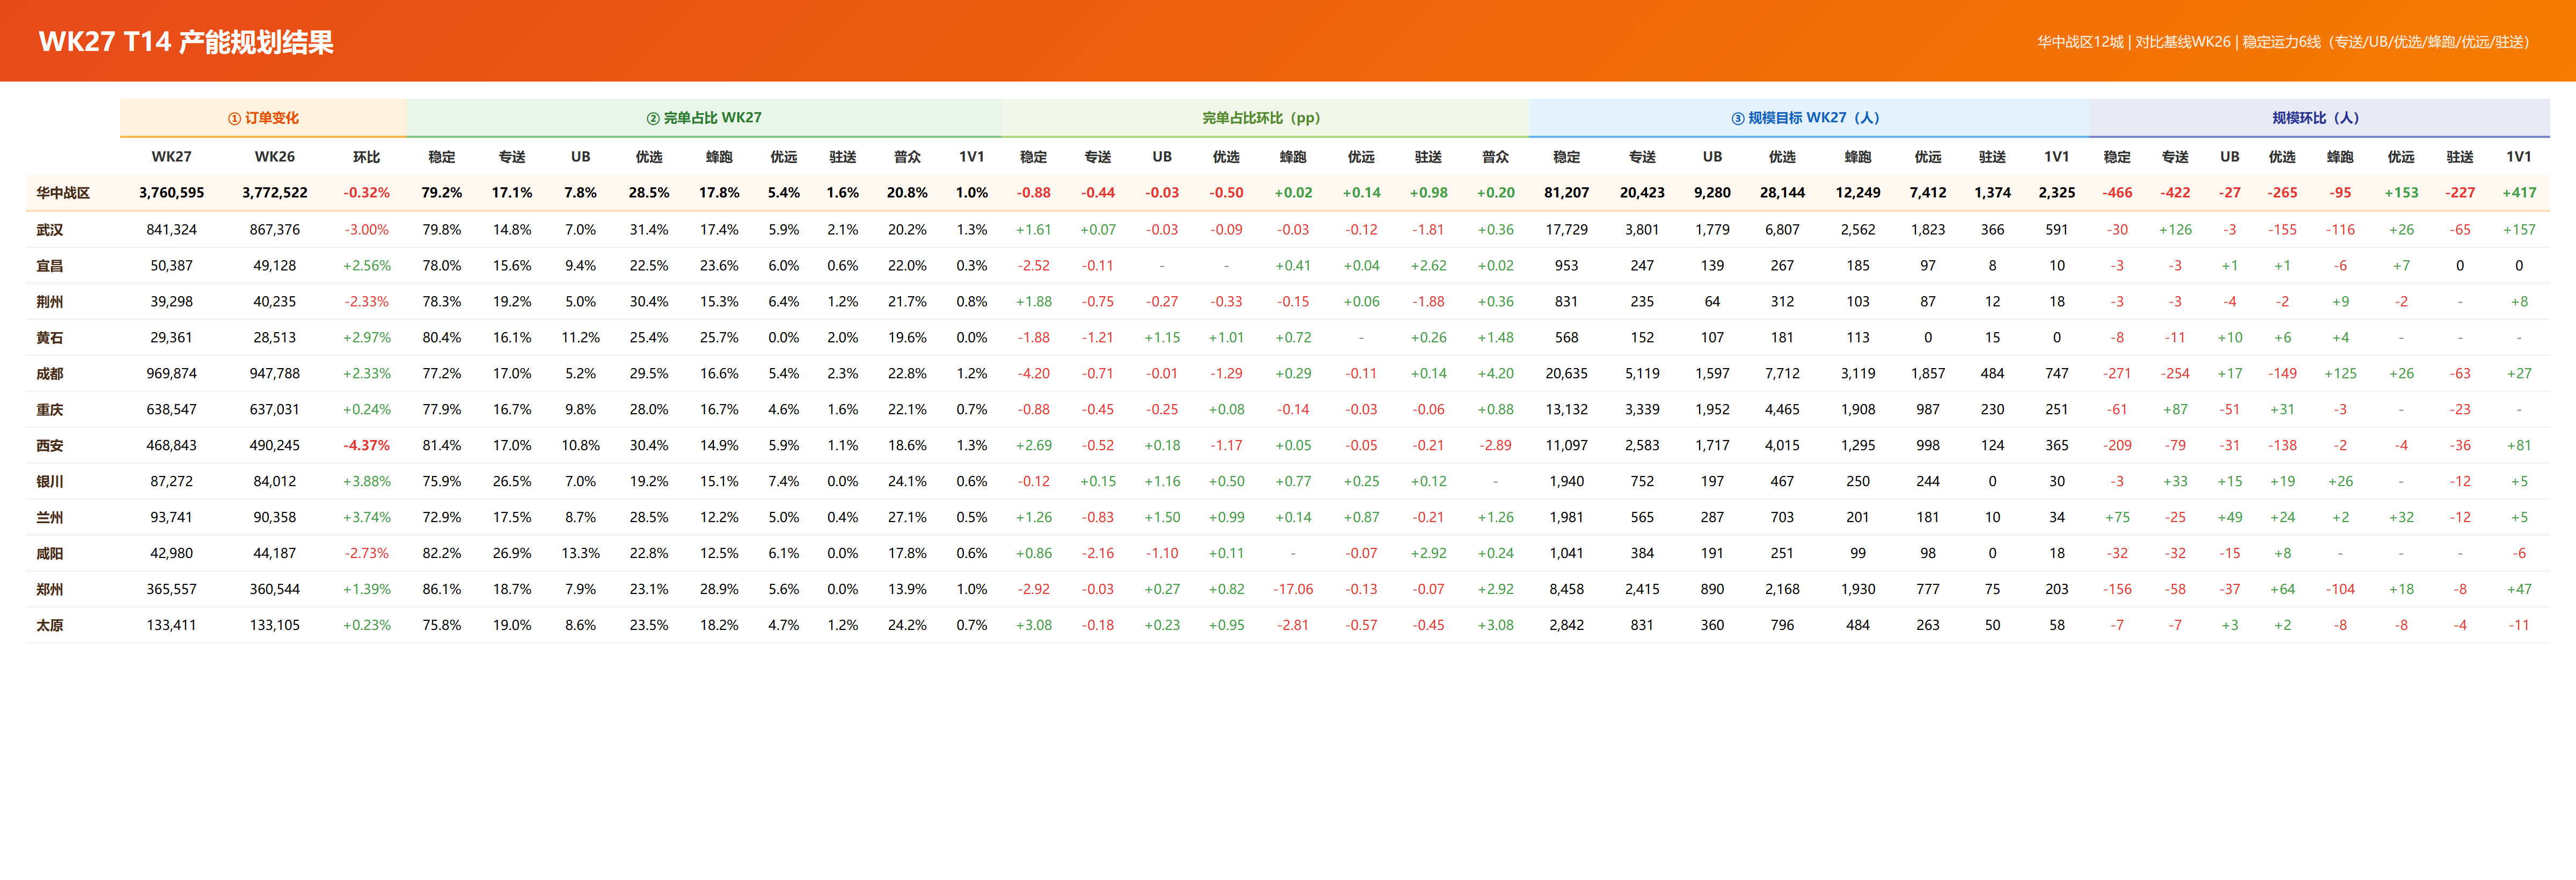
Task: Click the WK27 column header under 订单变化
Action: coord(172,157)
